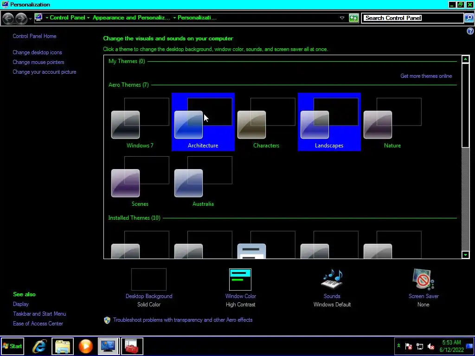
Task: Open Window Color icon settings
Action: [240, 280]
